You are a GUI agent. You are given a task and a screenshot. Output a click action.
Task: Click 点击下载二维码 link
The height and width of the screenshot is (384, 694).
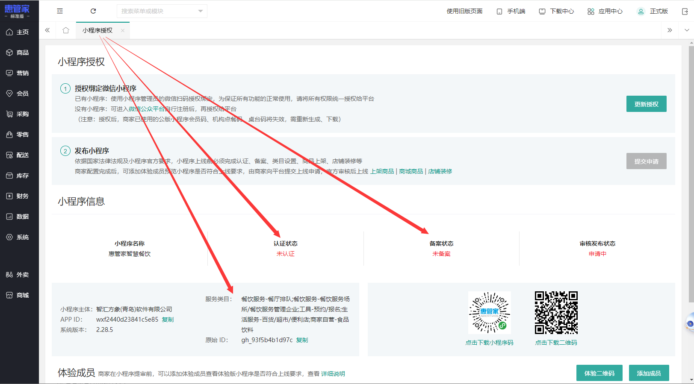click(x=556, y=343)
